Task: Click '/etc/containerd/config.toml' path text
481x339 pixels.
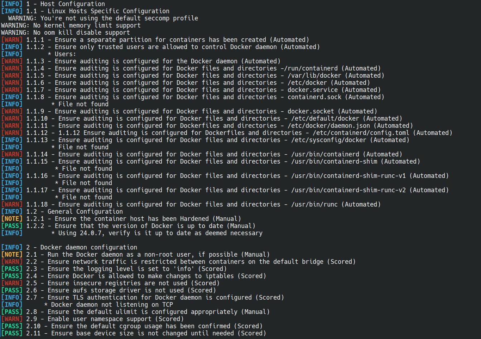Action: [361, 133]
